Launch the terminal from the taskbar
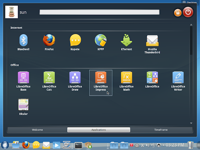Image resolution: width=200 pixels, height=150 pixels. coord(78,145)
